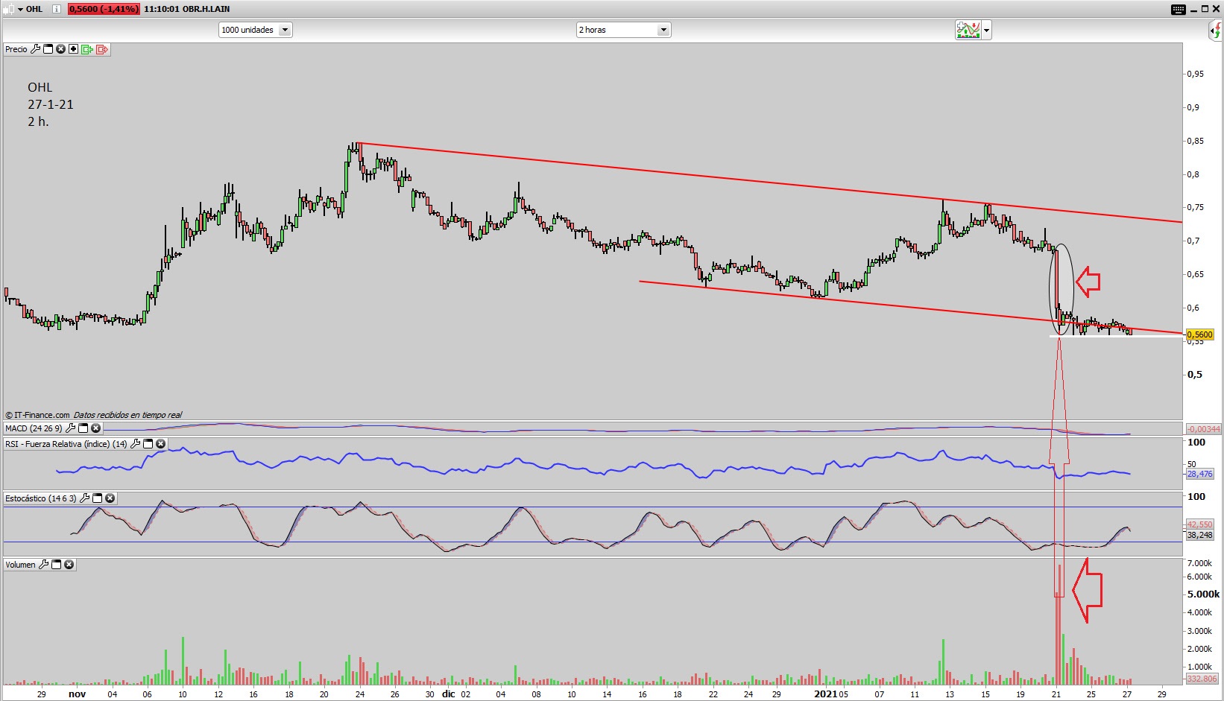Click the stochastic value 42,550 label
Viewport: 1224px width, 701px height.
(x=1200, y=524)
